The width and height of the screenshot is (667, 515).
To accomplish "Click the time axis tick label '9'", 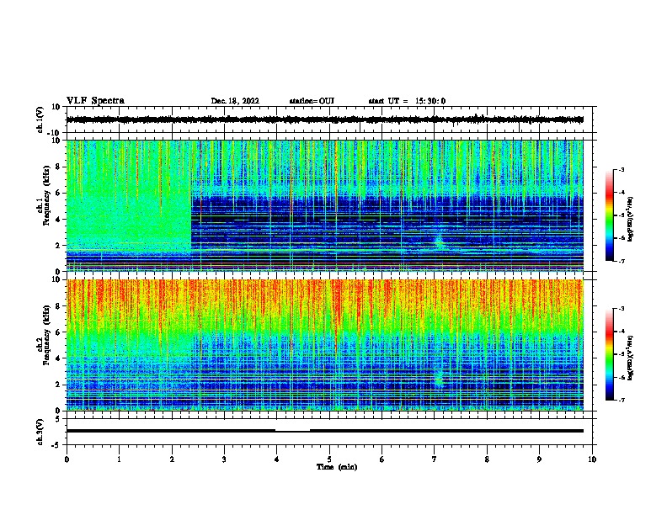I will click(x=539, y=459).
